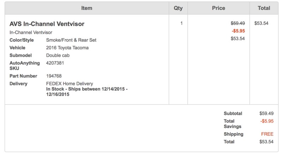Click the FEDEX Home Delivery text

tap(70, 84)
